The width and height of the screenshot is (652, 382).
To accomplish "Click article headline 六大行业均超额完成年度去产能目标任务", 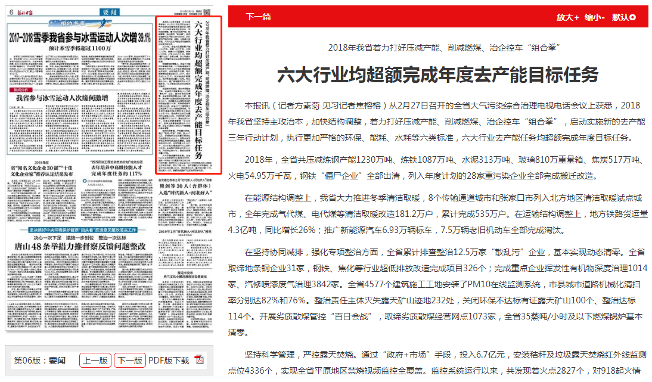I will point(437,75).
